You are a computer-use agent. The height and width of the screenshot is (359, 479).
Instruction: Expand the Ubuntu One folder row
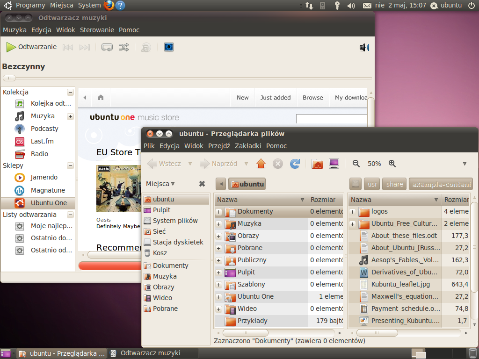click(x=219, y=297)
